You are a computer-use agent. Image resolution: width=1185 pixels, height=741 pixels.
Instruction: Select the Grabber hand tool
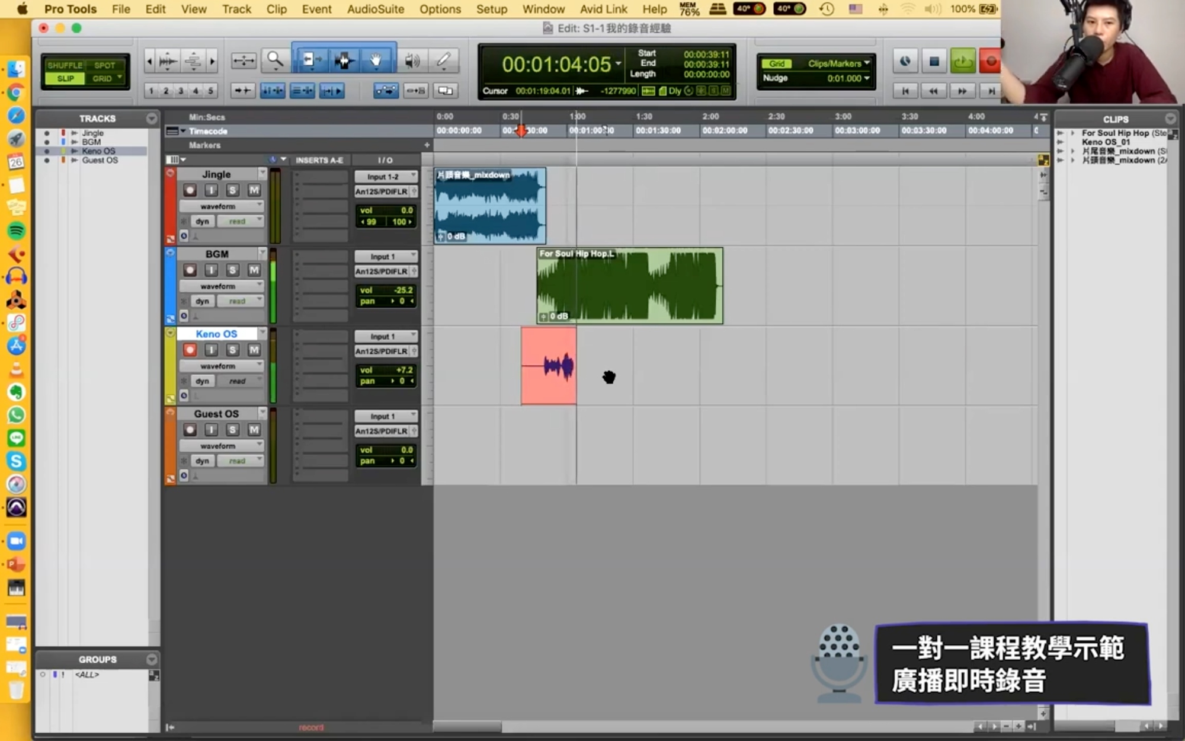[x=376, y=59]
